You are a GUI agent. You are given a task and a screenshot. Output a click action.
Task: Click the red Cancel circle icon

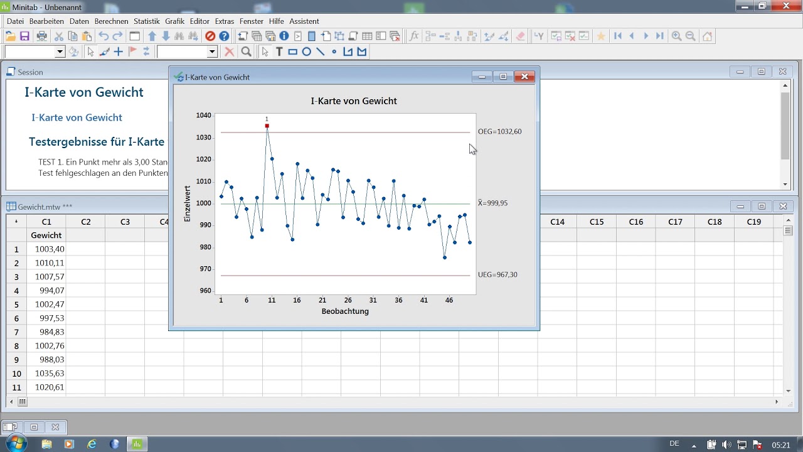(210, 36)
